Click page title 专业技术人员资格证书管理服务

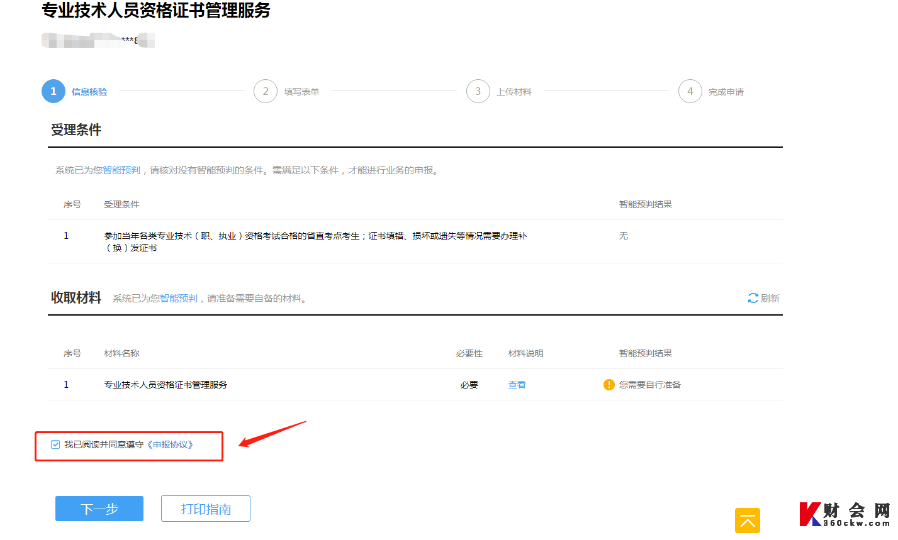(x=156, y=11)
